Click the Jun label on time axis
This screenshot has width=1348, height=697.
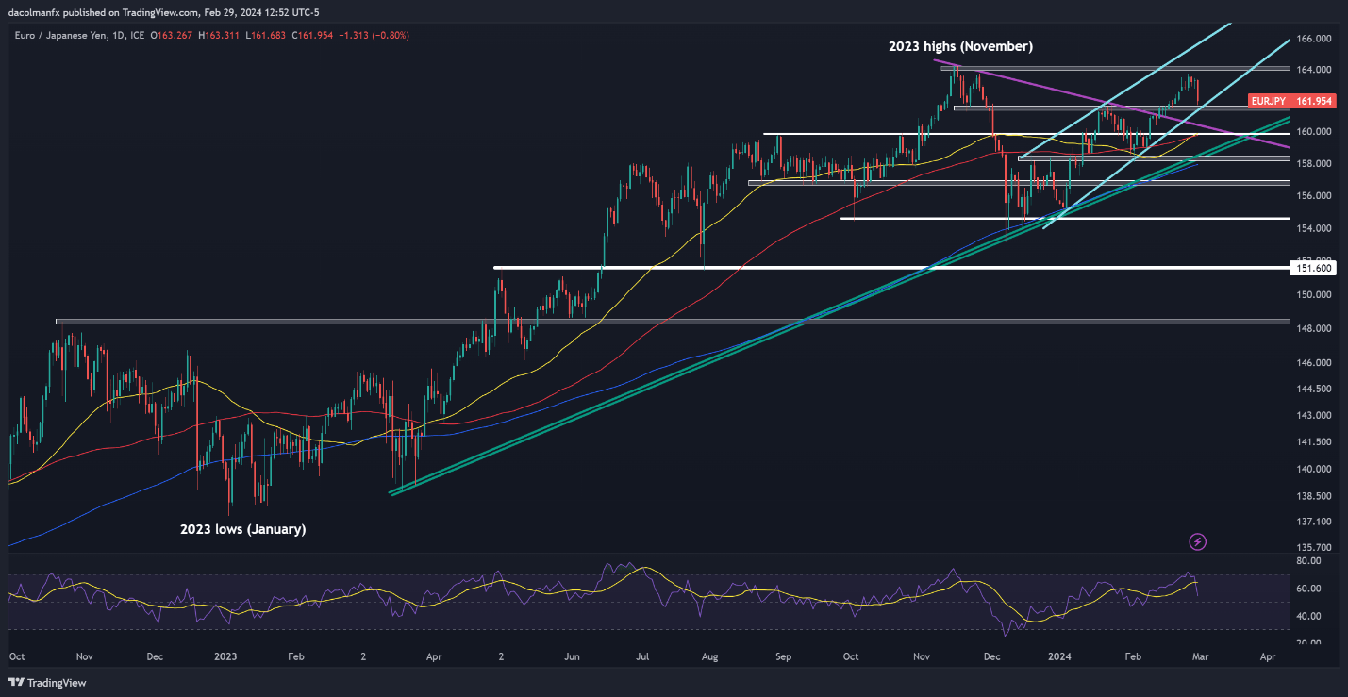(x=572, y=655)
